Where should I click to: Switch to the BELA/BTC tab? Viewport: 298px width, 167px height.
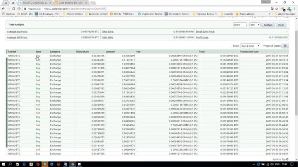tap(34, 3)
